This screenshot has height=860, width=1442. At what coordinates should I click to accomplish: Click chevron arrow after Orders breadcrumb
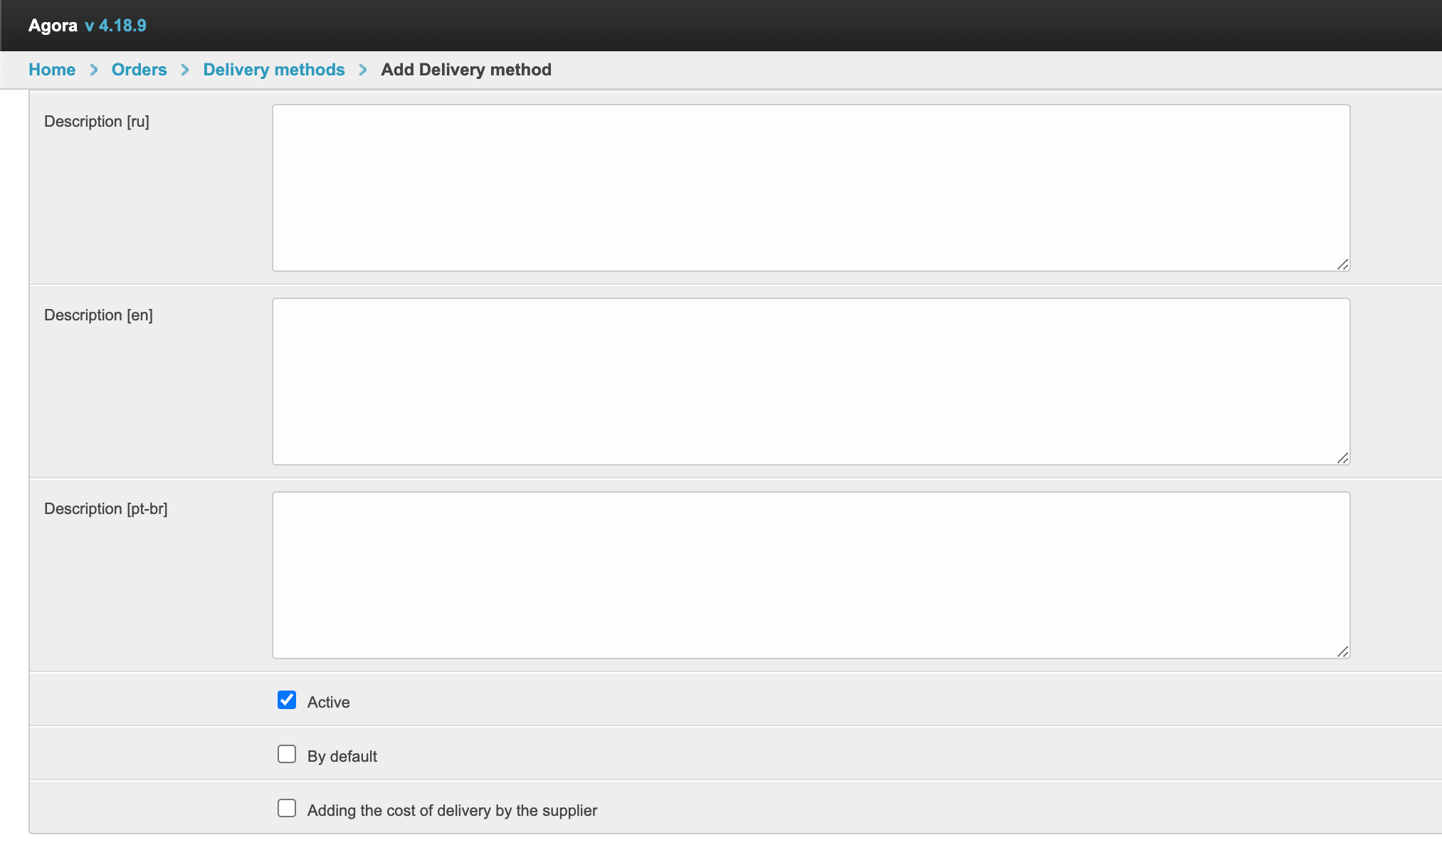(x=185, y=70)
